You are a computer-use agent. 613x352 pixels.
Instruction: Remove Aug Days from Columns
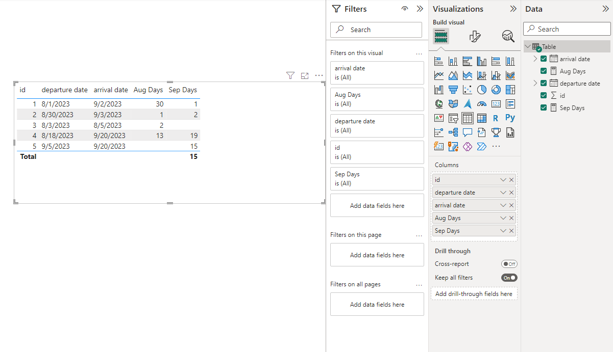511,218
